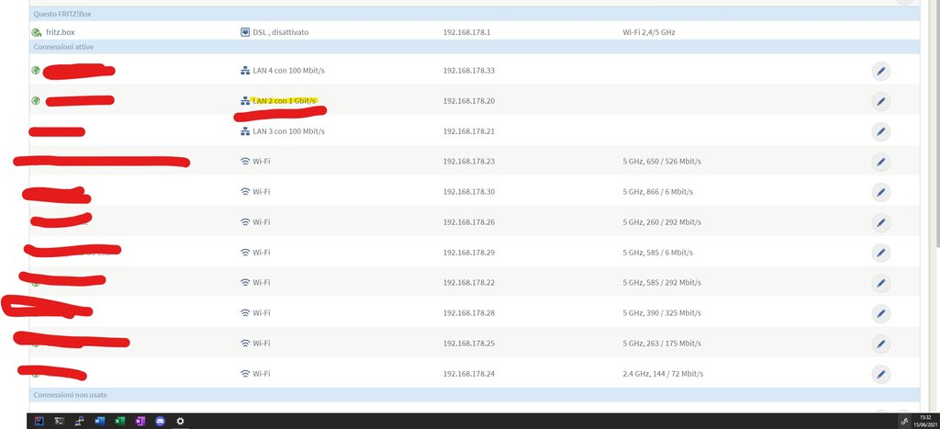Click the taskbar clock showing 15:32
Image resolution: width=940 pixels, height=429 pixels.
click(923, 421)
